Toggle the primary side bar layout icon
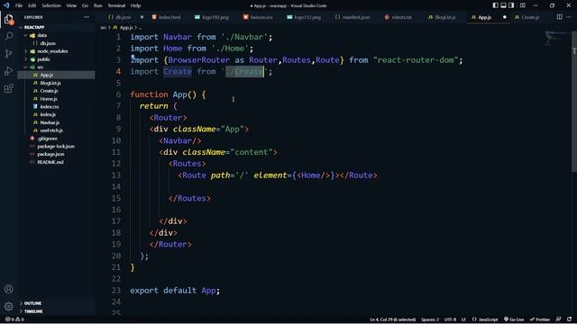 click(x=495, y=5)
